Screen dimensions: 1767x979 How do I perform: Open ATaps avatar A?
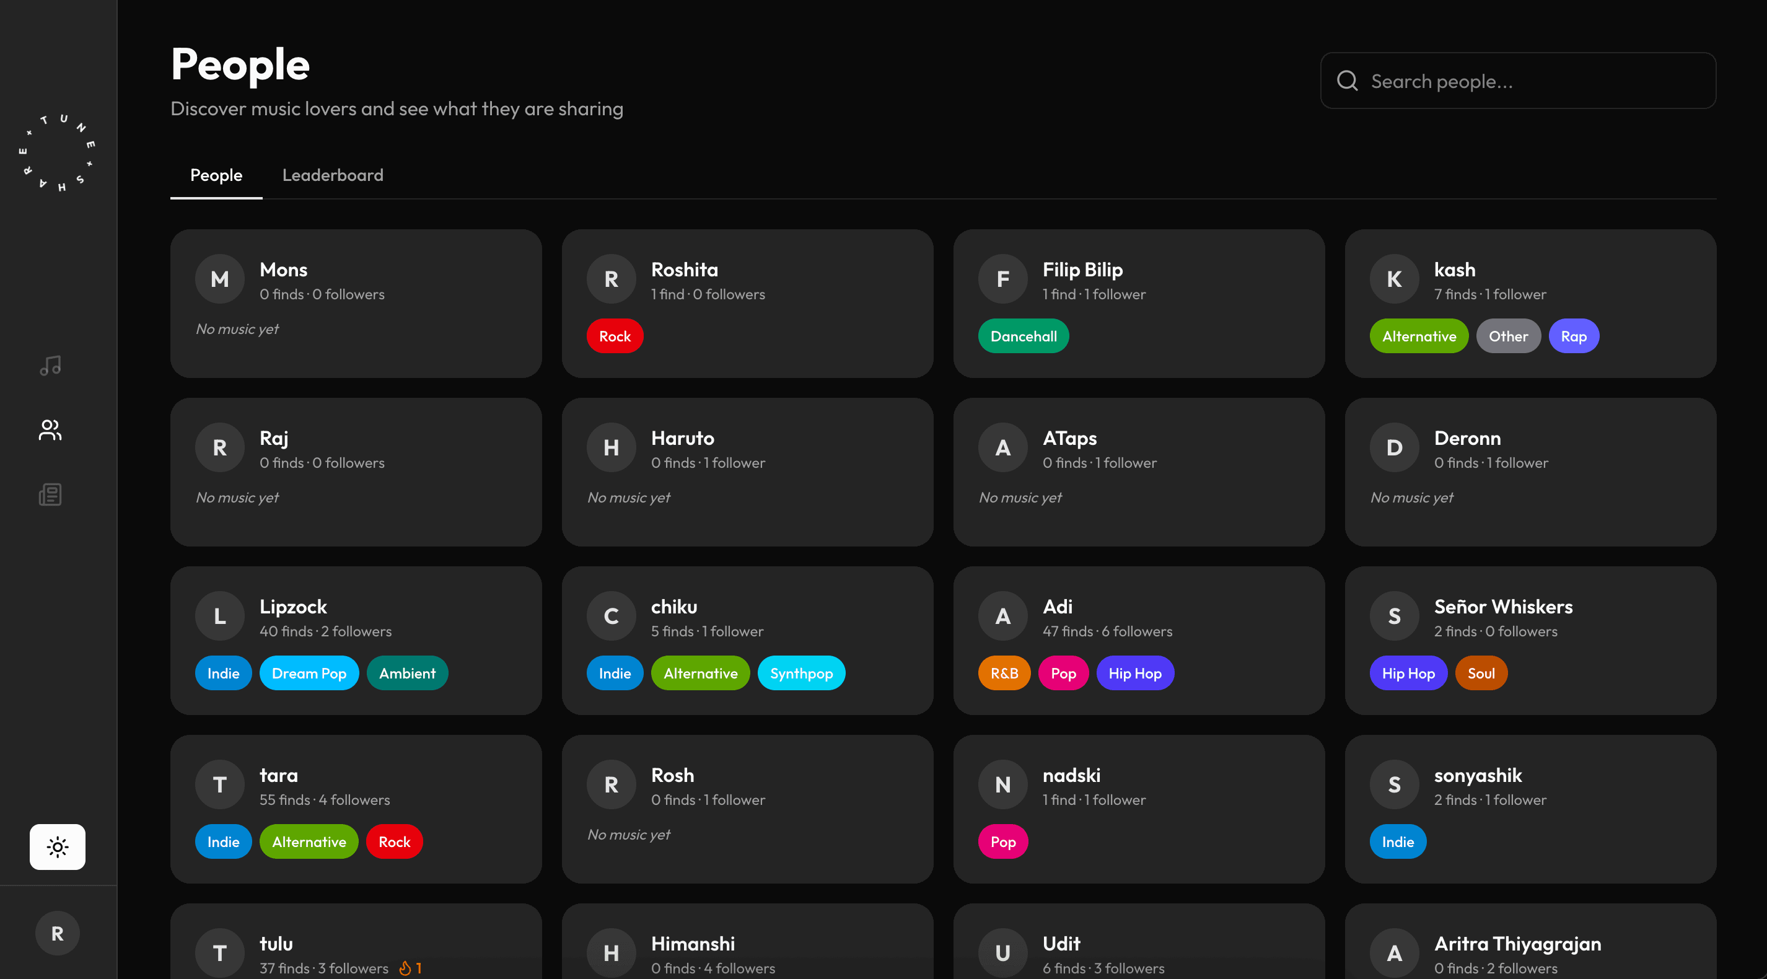pos(1003,447)
